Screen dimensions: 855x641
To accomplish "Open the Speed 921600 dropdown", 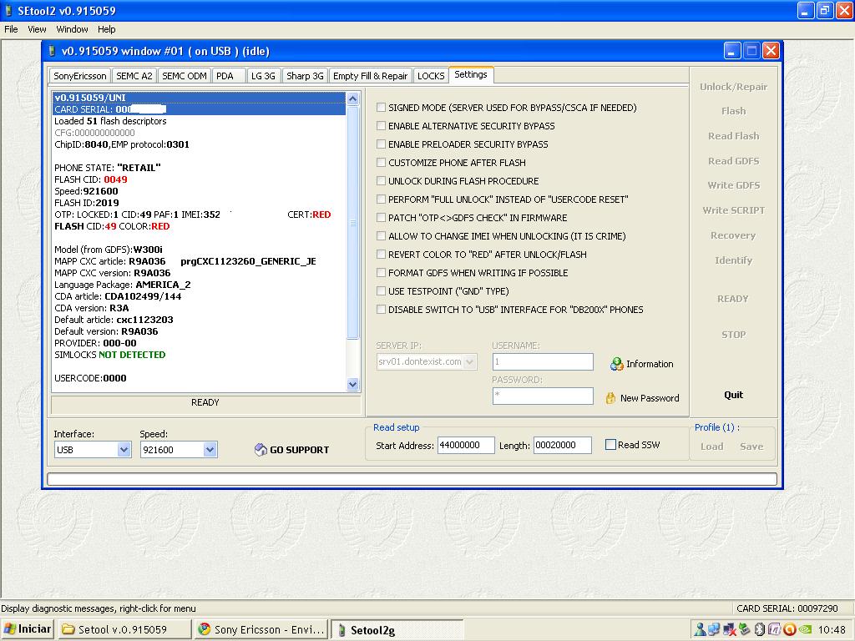I will pyautogui.click(x=210, y=450).
